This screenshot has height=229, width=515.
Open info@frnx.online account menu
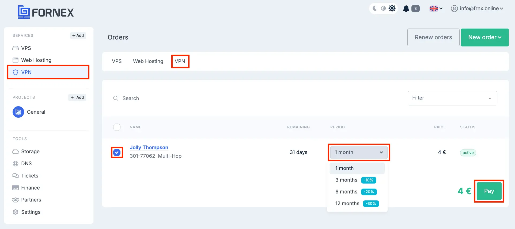tap(477, 9)
